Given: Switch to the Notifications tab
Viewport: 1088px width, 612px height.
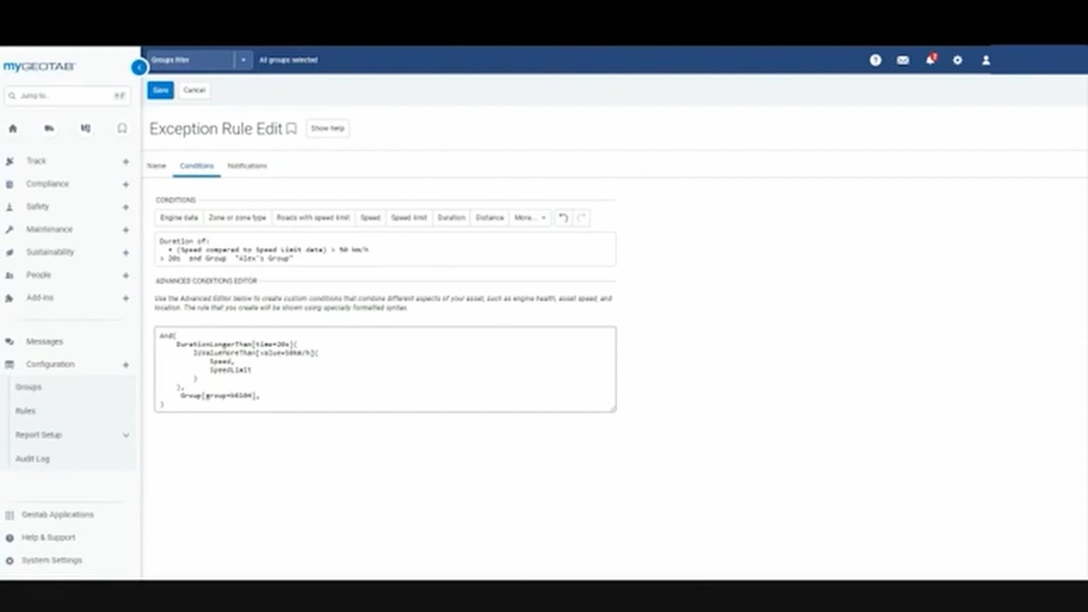Looking at the screenshot, I should click(x=247, y=166).
